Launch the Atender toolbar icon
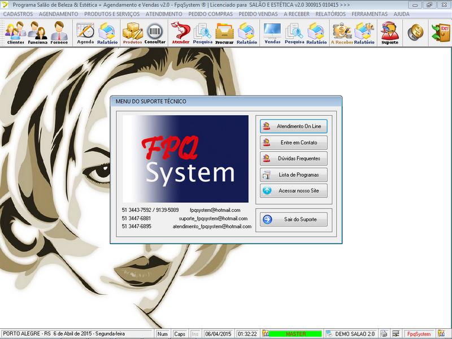The width and height of the screenshot is (452, 339). coord(180,33)
